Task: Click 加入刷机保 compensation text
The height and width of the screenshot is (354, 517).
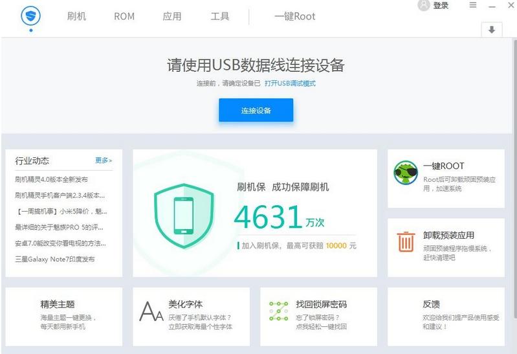Action: tap(297, 245)
